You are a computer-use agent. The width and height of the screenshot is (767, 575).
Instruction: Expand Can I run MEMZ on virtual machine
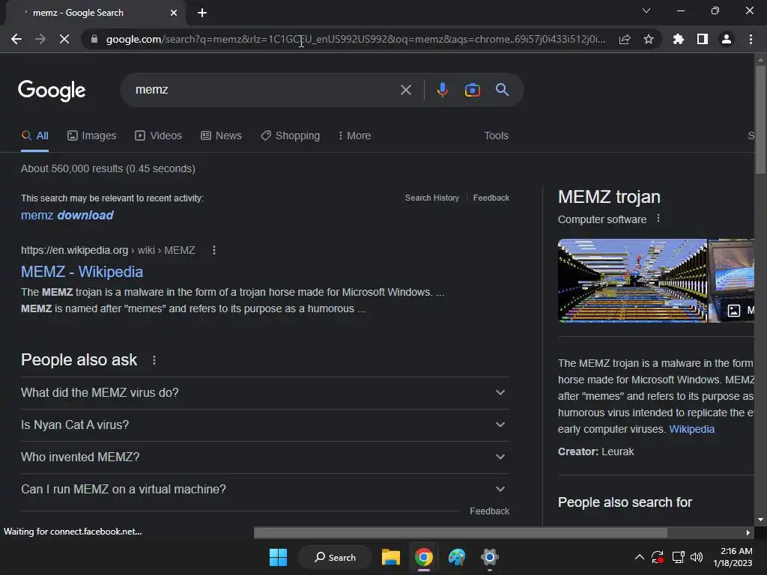click(264, 490)
